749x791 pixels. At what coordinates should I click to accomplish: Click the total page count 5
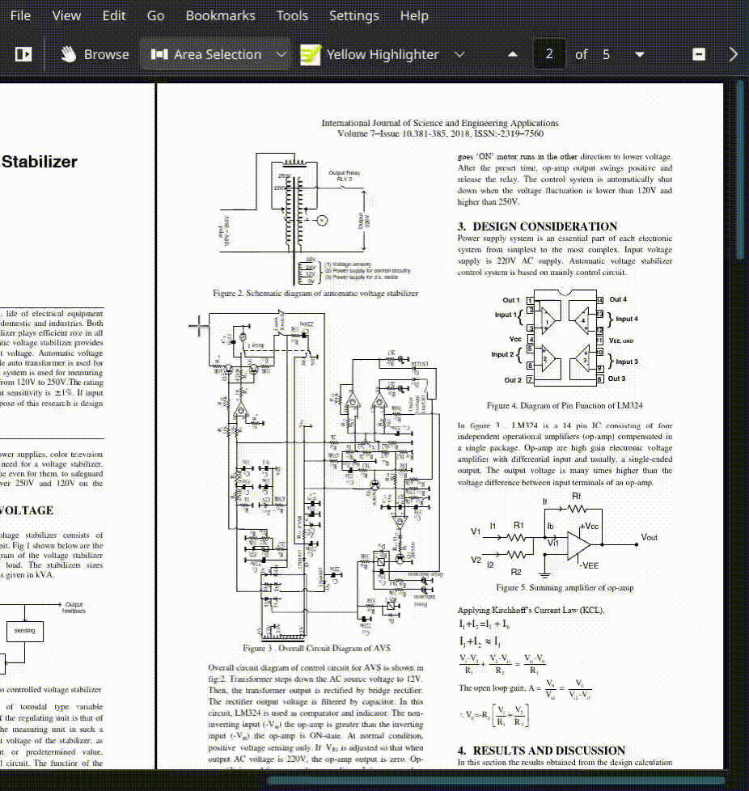click(x=606, y=54)
